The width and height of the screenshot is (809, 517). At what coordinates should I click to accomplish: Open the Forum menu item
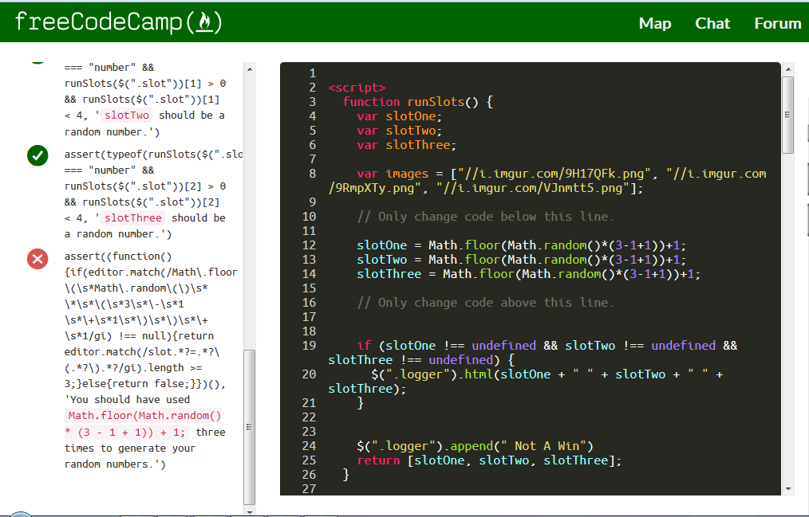pyautogui.click(x=778, y=23)
